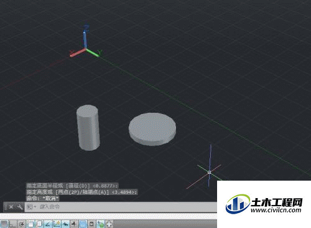311x228 pixels.
Task: Toggle polar tracking status icon
Action: coord(22,224)
